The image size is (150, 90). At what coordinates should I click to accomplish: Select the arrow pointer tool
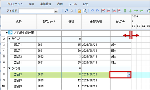(72, 10)
